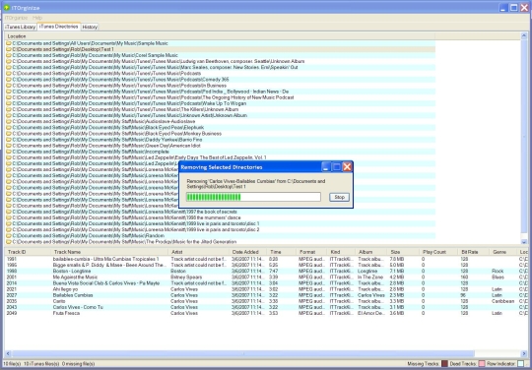Open the History tab
532x370 pixels.
coord(90,27)
